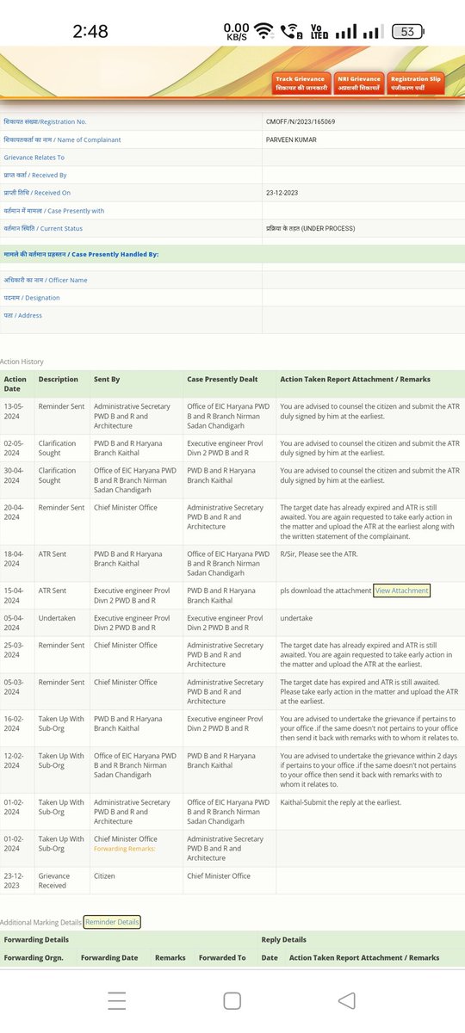The image size is (465, 1033).
Task: Select the 'undertake' remark text
Action: coord(297,618)
